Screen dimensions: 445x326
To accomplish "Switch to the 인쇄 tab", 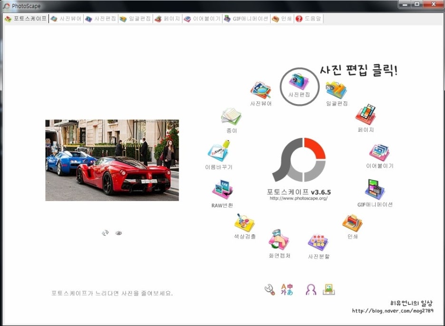I will (282, 19).
